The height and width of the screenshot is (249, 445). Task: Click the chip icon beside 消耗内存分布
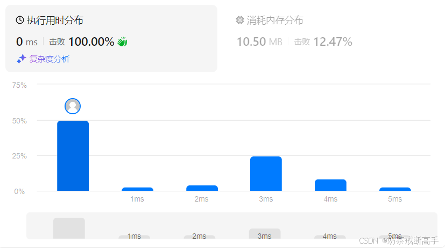coord(240,20)
